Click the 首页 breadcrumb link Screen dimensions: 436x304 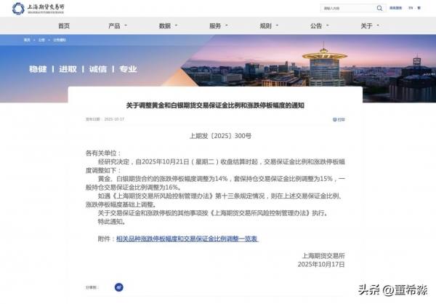pyautogui.click(x=27, y=41)
